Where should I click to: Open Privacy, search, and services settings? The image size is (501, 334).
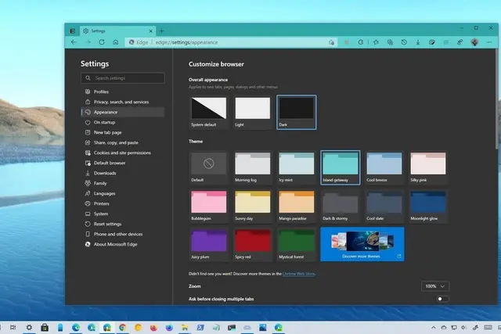[x=123, y=102]
